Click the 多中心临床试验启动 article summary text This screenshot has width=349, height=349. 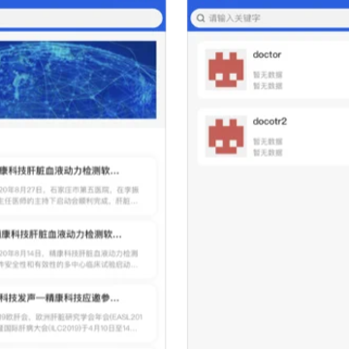click(x=69, y=259)
